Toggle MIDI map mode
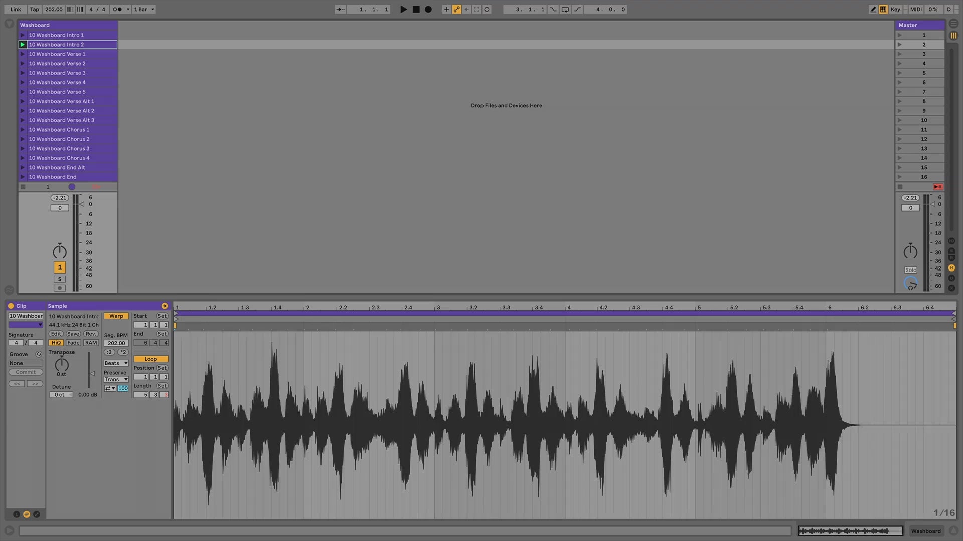The width and height of the screenshot is (963, 541). click(916, 9)
